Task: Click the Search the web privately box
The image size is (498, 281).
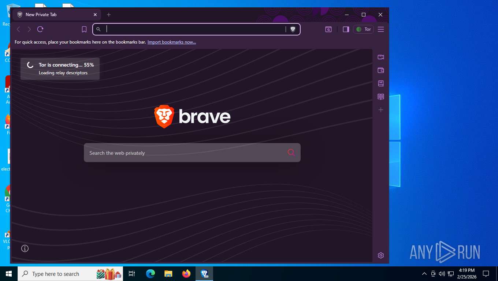Action: [192, 153]
